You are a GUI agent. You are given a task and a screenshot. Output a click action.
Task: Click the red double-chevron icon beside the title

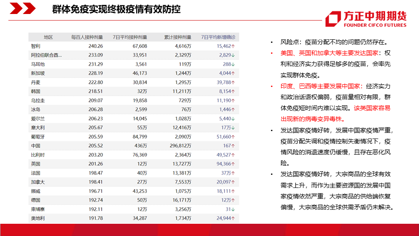(x=22, y=9)
